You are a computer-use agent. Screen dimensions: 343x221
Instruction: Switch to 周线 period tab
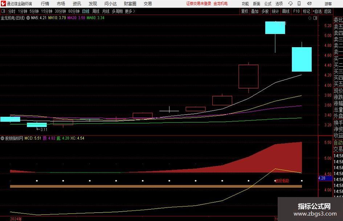[x=96, y=11]
